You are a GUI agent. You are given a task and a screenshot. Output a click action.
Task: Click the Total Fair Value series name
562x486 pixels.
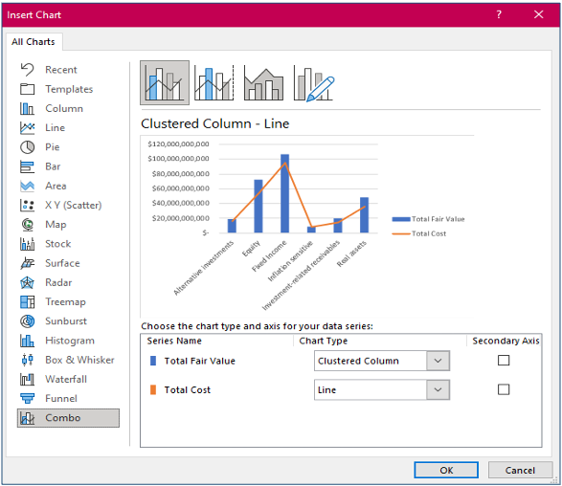(x=200, y=361)
